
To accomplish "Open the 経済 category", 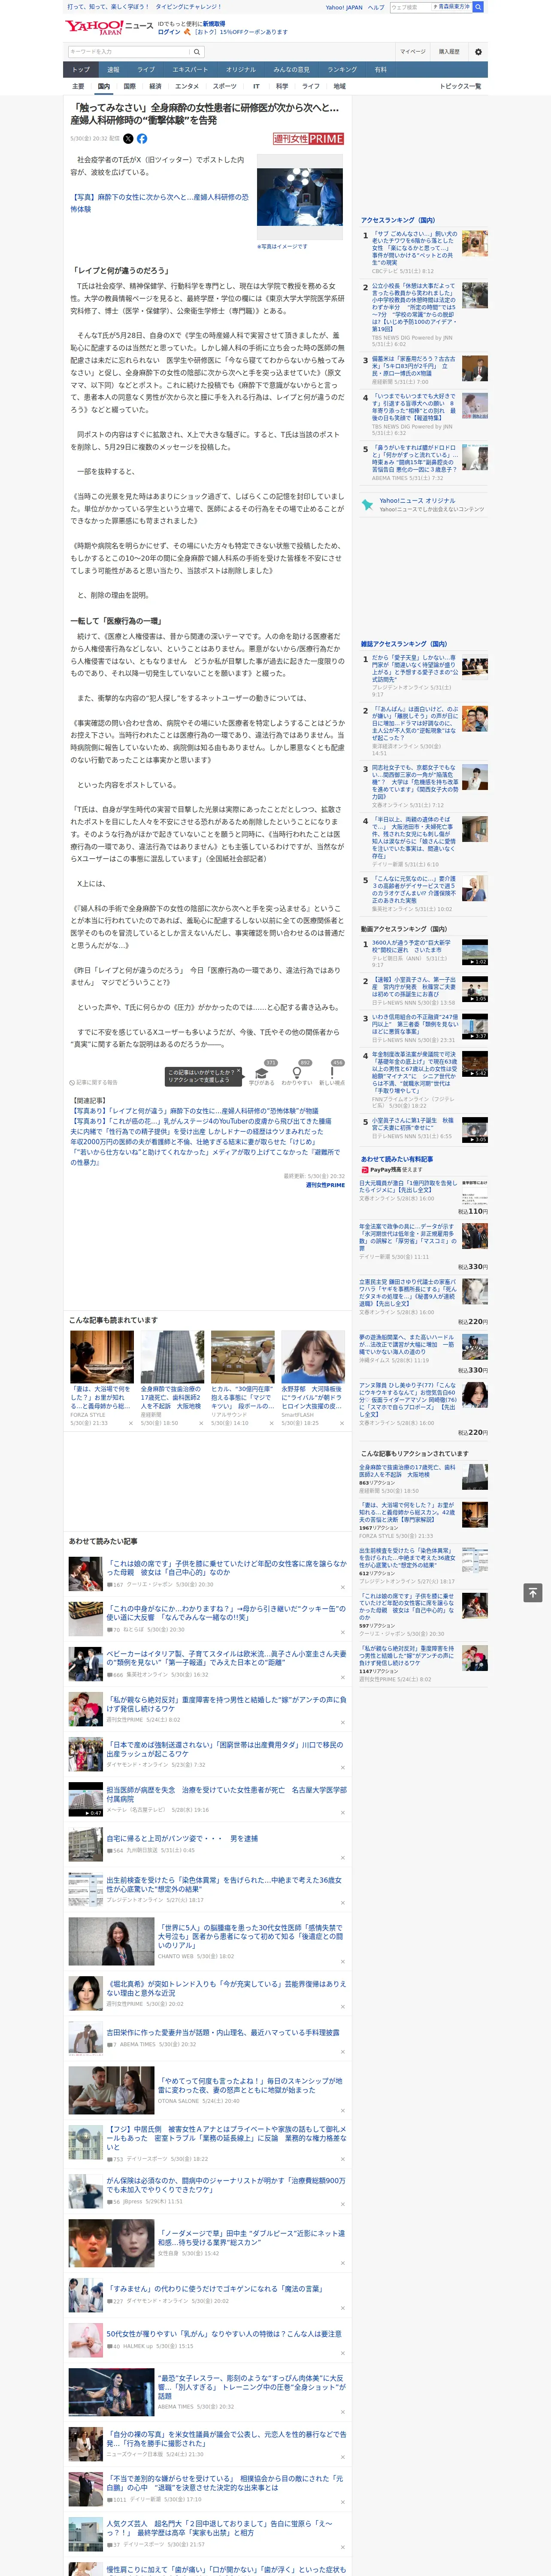I will pos(155,86).
